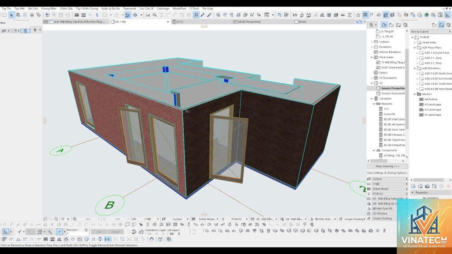Viewport: 452px width, 254px height.
Task: Expand the Sections node in Navigator
Action: [x=372, y=42]
